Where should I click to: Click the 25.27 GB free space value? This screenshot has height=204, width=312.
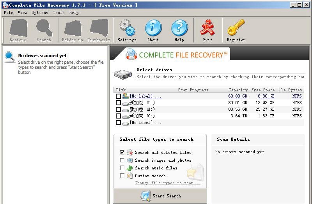click(265, 109)
